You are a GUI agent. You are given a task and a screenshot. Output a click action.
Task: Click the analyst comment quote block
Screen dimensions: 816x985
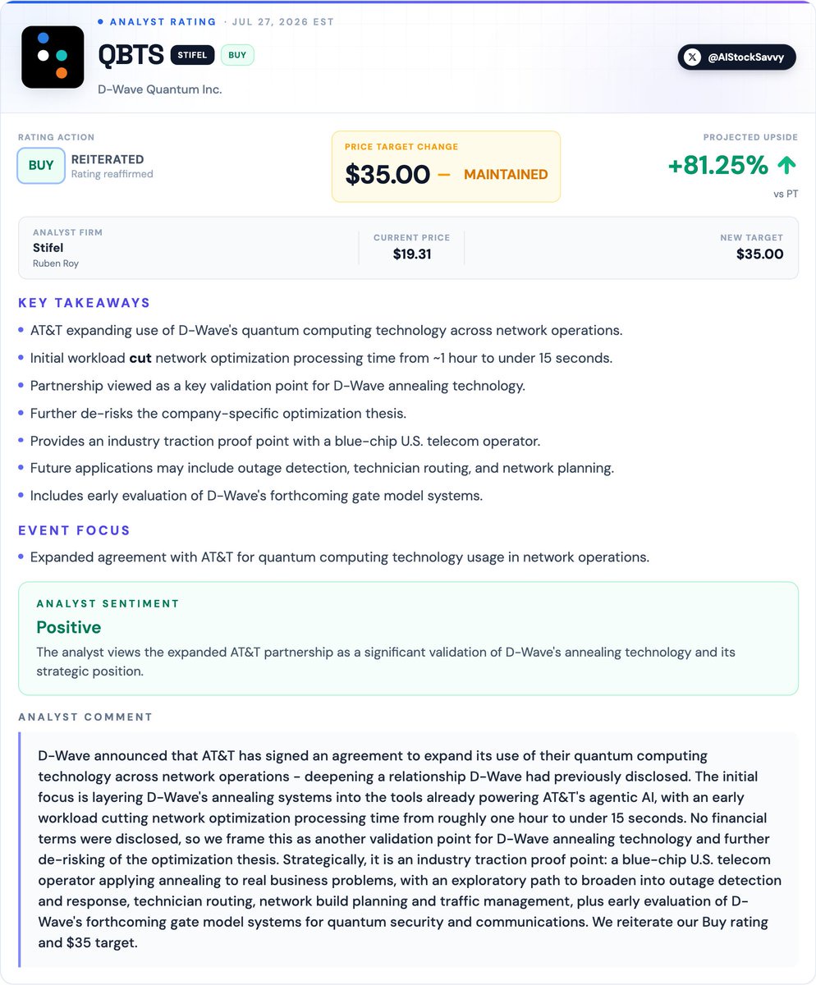(408, 850)
